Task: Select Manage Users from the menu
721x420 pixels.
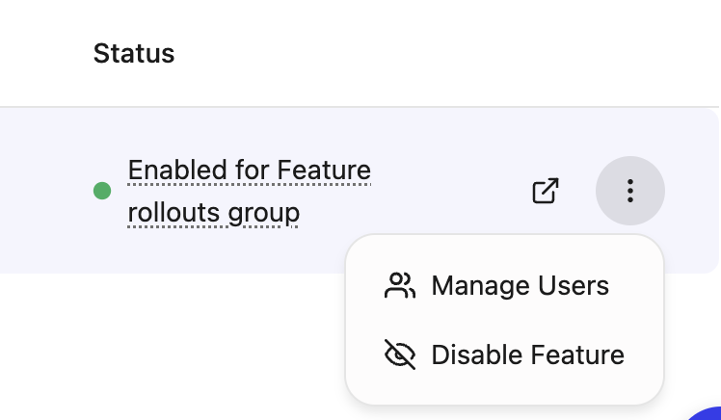Action: point(520,286)
